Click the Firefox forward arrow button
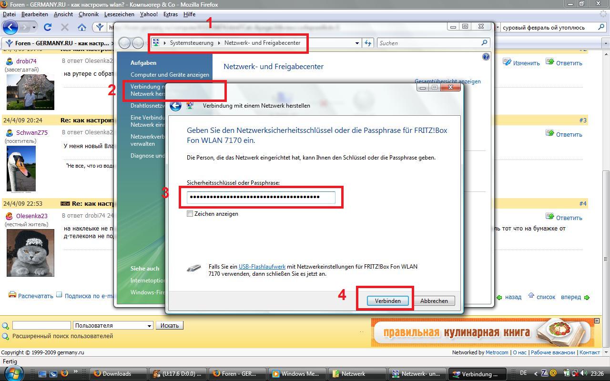Viewport: 610px width, 381px height. 25,27
